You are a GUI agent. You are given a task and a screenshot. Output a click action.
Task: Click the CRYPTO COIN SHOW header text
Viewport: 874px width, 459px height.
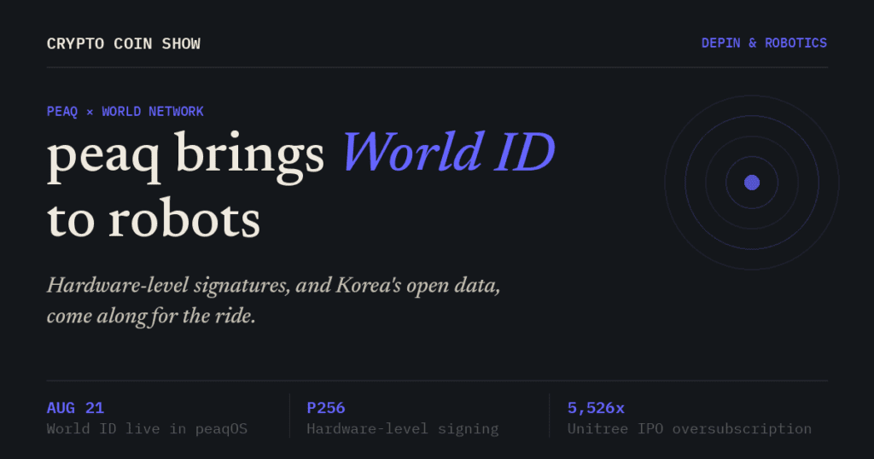pos(123,44)
